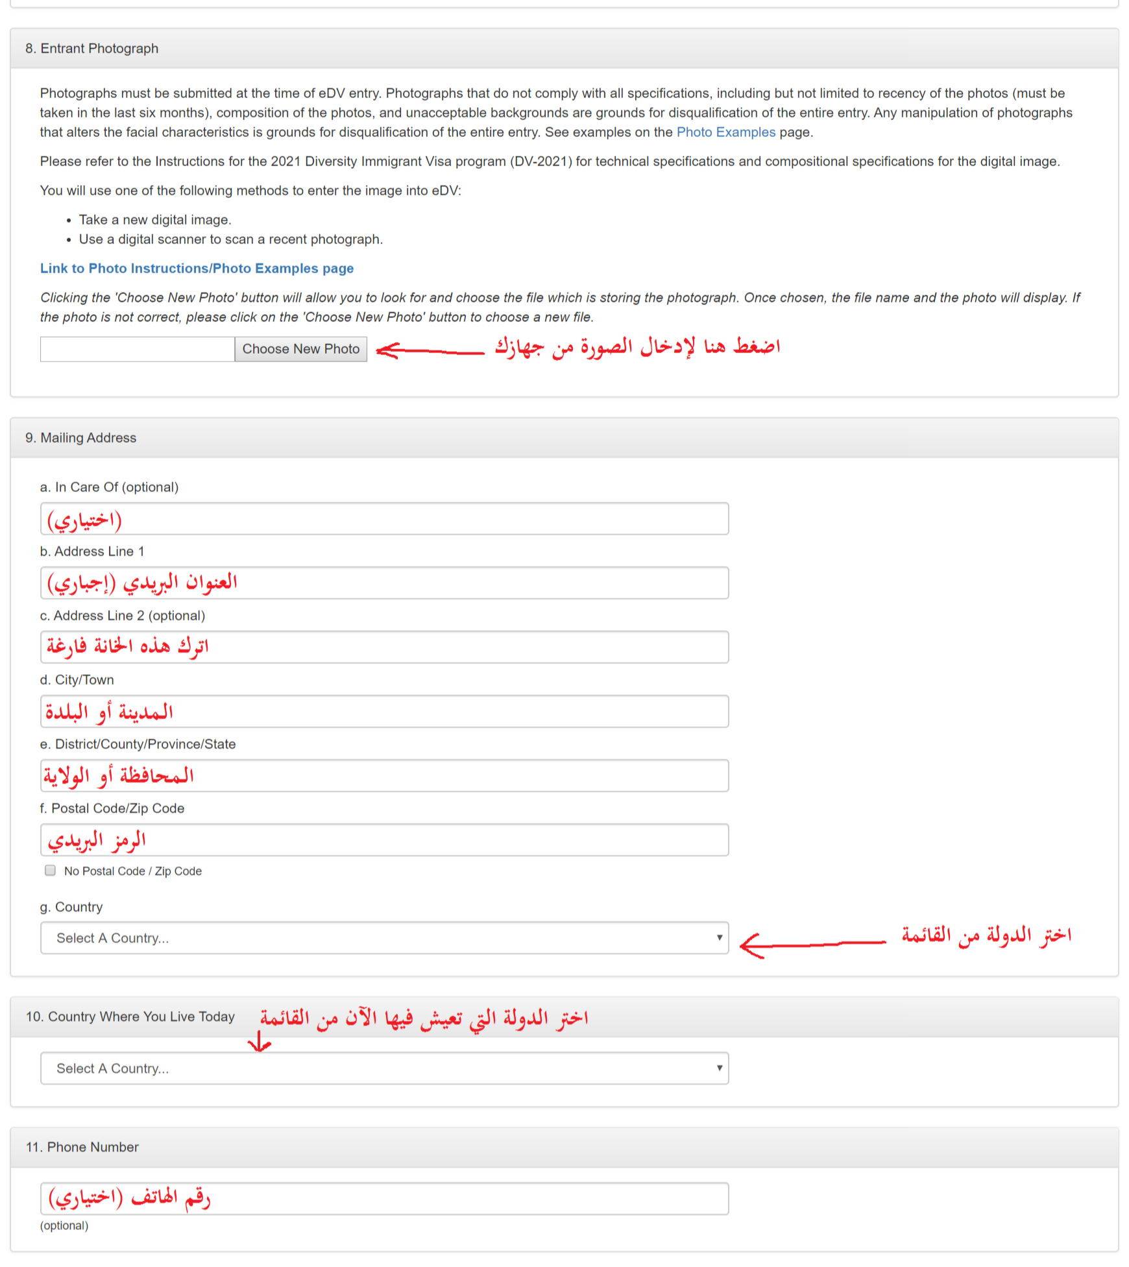The image size is (1129, 1267).
Task: Click the 8. Entrant Photograph section header
Action: point(564,49)
